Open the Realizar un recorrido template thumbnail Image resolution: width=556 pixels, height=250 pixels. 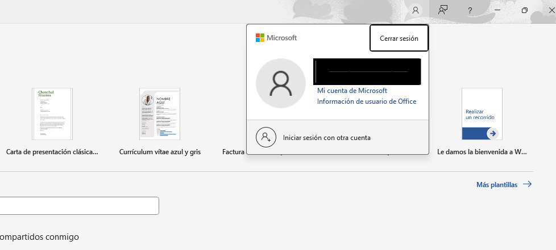(482, 114)
